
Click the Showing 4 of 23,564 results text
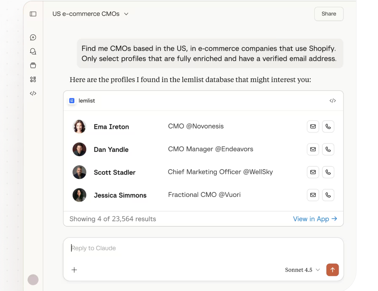(x=113, y=219)
